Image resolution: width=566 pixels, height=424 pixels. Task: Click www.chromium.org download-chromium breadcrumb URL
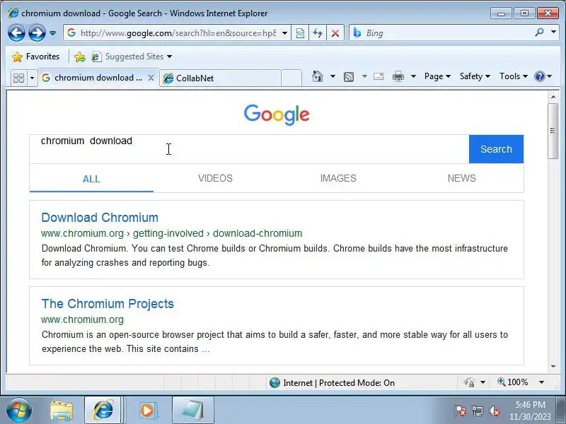tap(171, 234)
